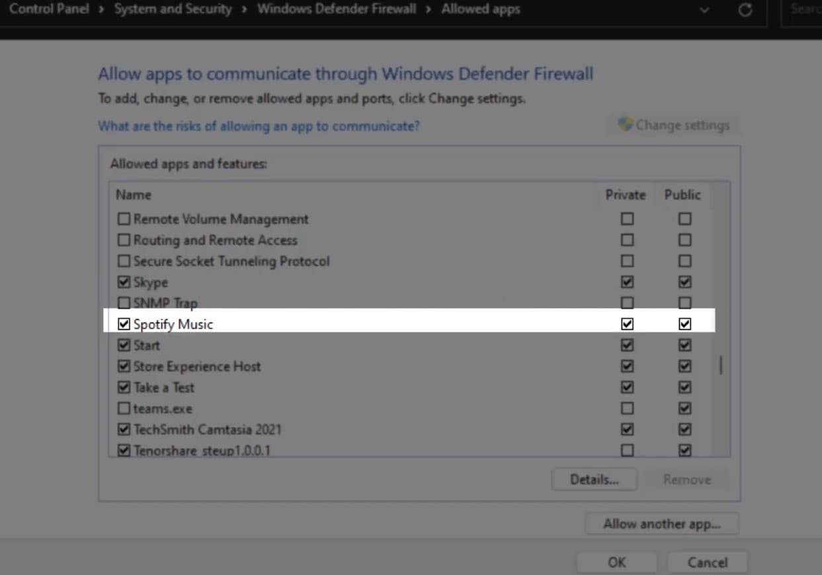Toggle Spotify Music Private checkbox
Viewport: 822px width, 575px height.
point(627,325)
